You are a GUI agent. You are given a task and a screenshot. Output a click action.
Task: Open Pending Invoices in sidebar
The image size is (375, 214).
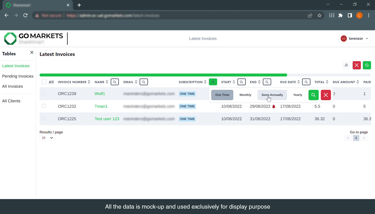click(x=18, y=76)
